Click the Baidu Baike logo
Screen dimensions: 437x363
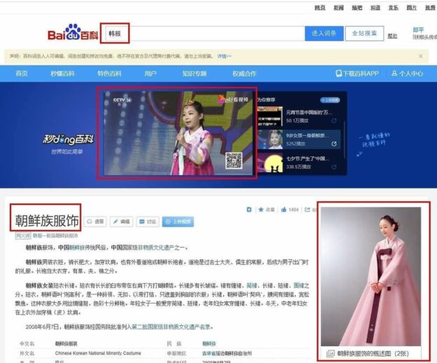[x=73, y=33]
